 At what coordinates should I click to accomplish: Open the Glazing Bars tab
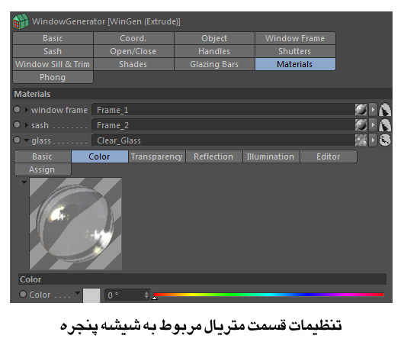coord(214,64)
